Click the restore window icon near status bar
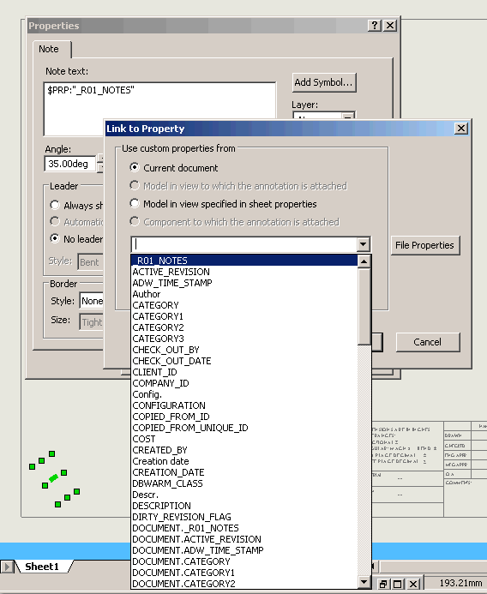The width and height of the screenshot is (487, 594). (382, 584)
